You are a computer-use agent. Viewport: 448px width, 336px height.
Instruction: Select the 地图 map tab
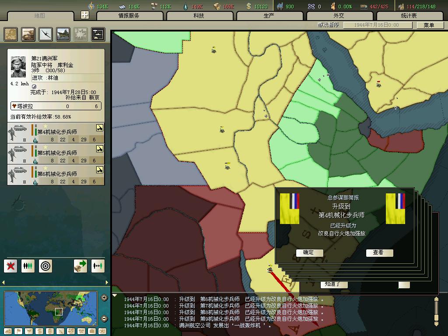click(x=40, y=16)
